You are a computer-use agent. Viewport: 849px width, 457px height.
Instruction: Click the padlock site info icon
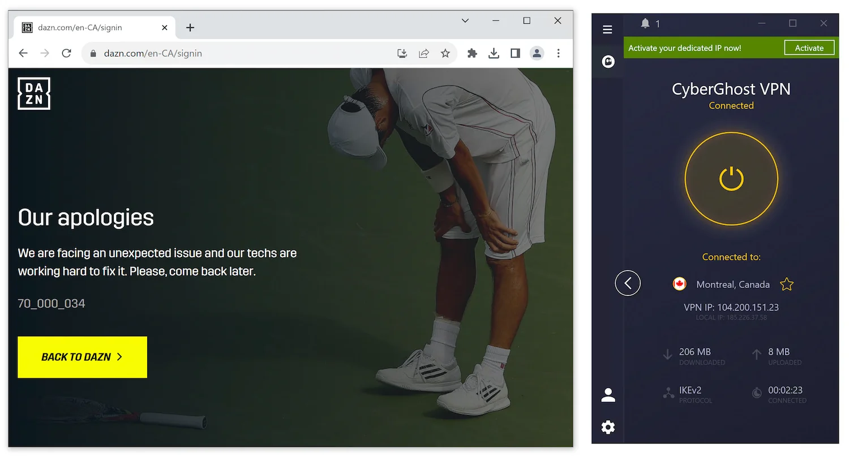click(93, 53)
